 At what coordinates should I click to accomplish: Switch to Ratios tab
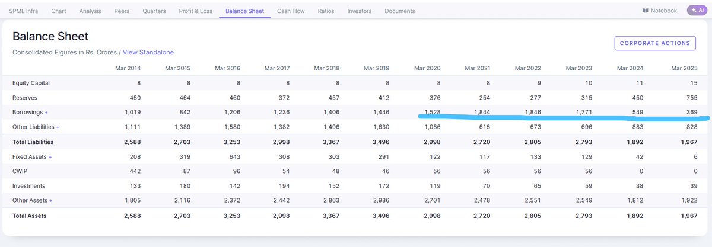(x=326, y=11)
